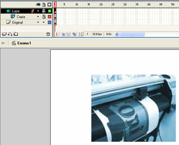Select the Original layer

[27, 22]
